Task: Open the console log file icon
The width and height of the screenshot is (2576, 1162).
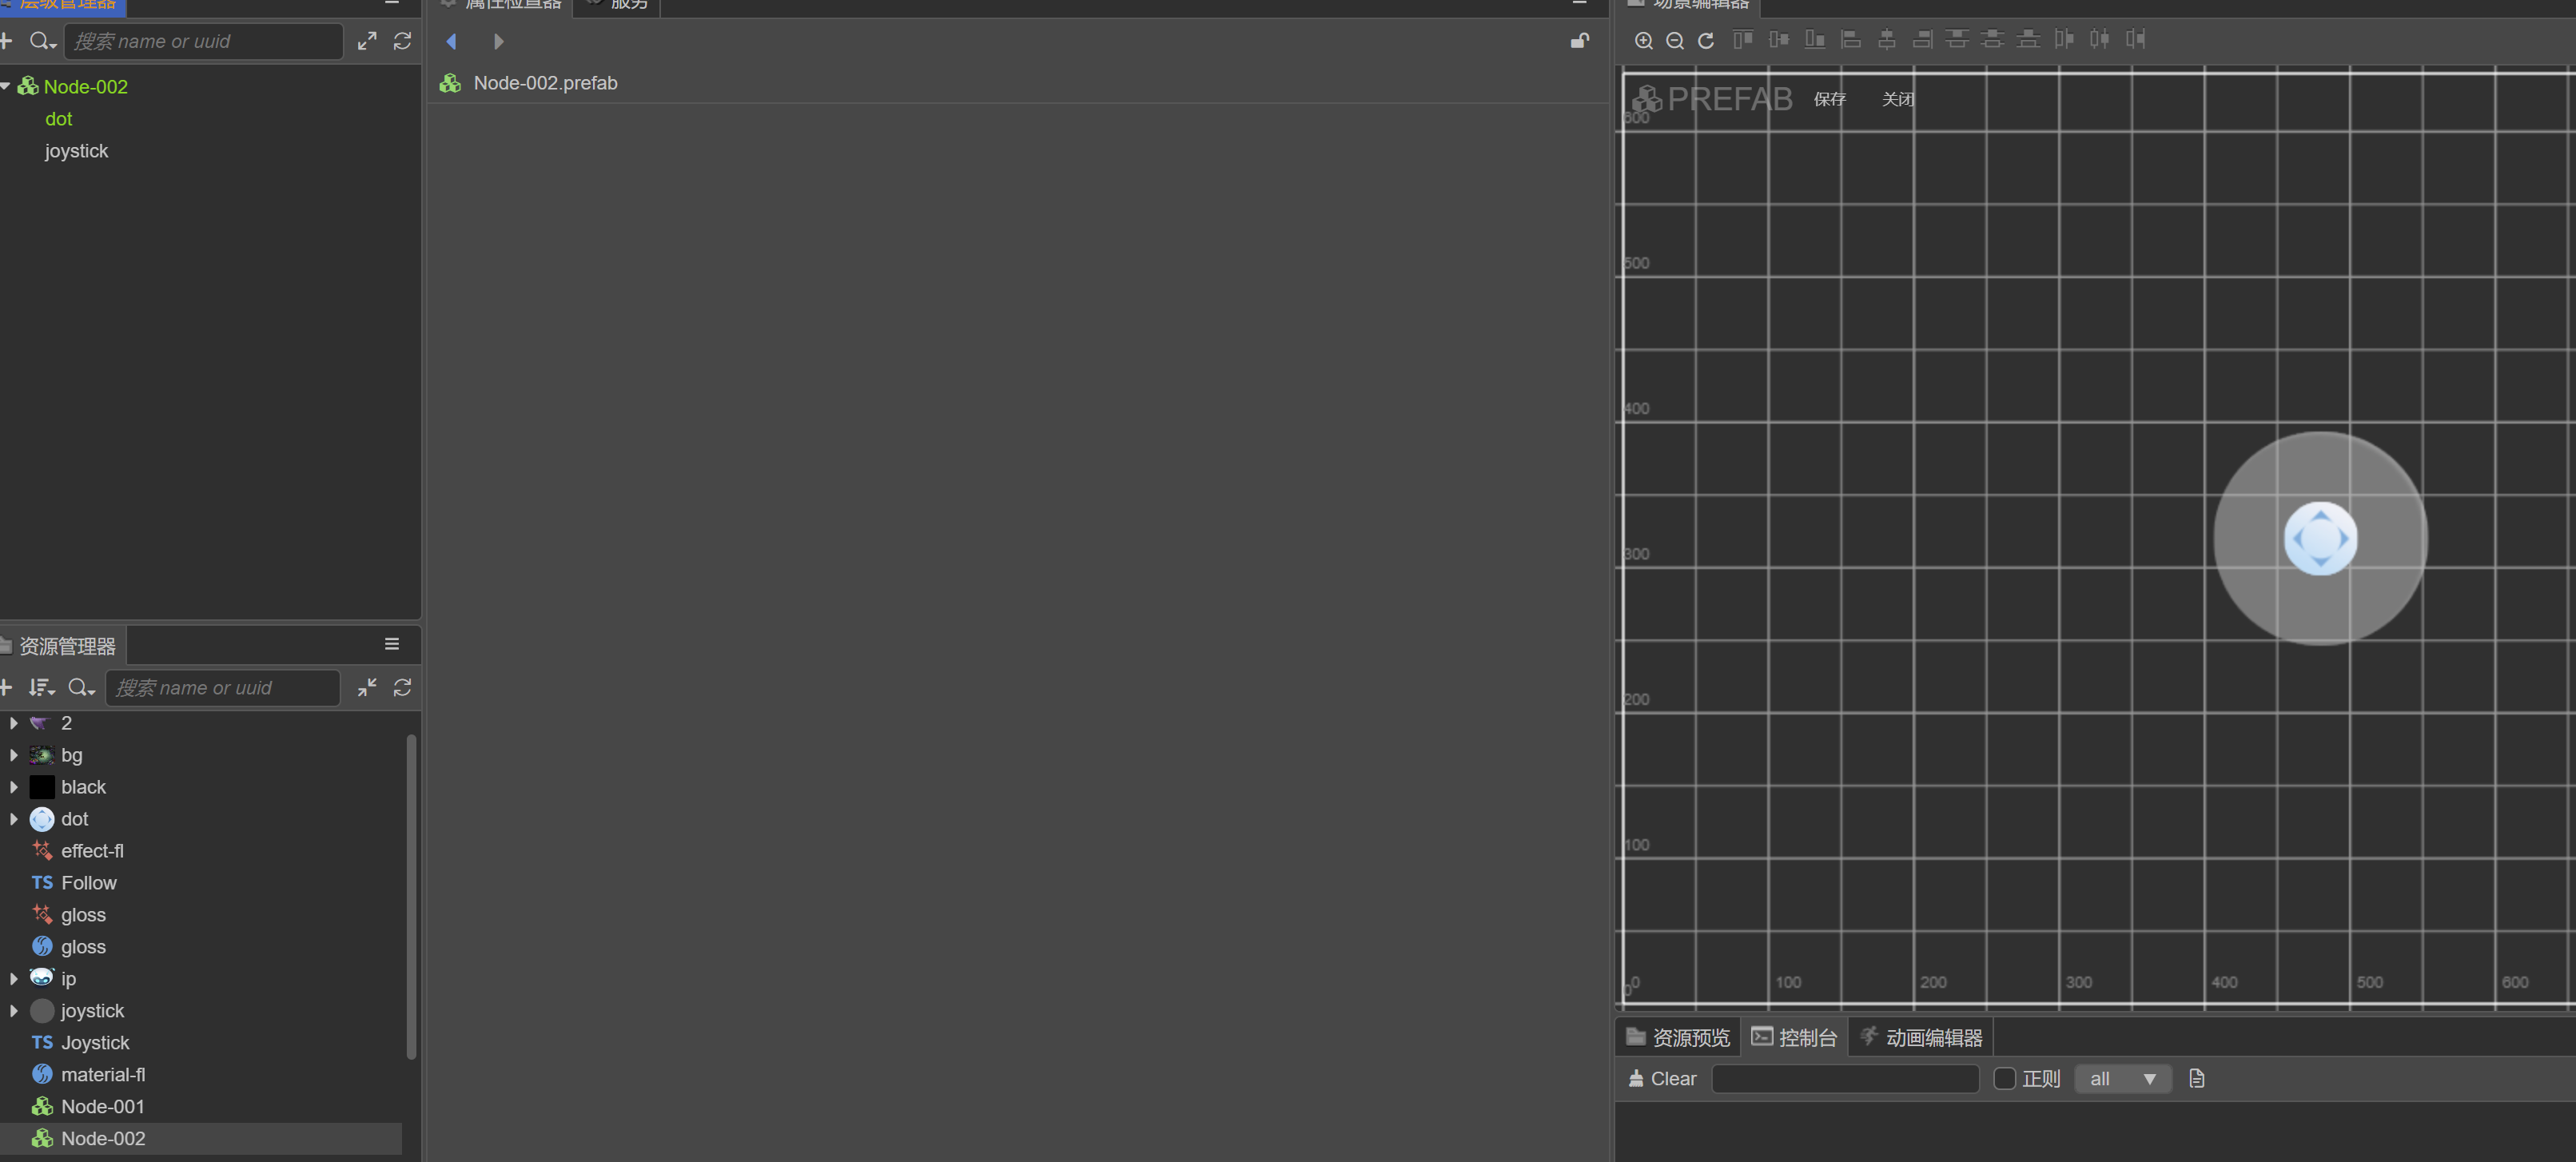Action: point(2196,1078)
